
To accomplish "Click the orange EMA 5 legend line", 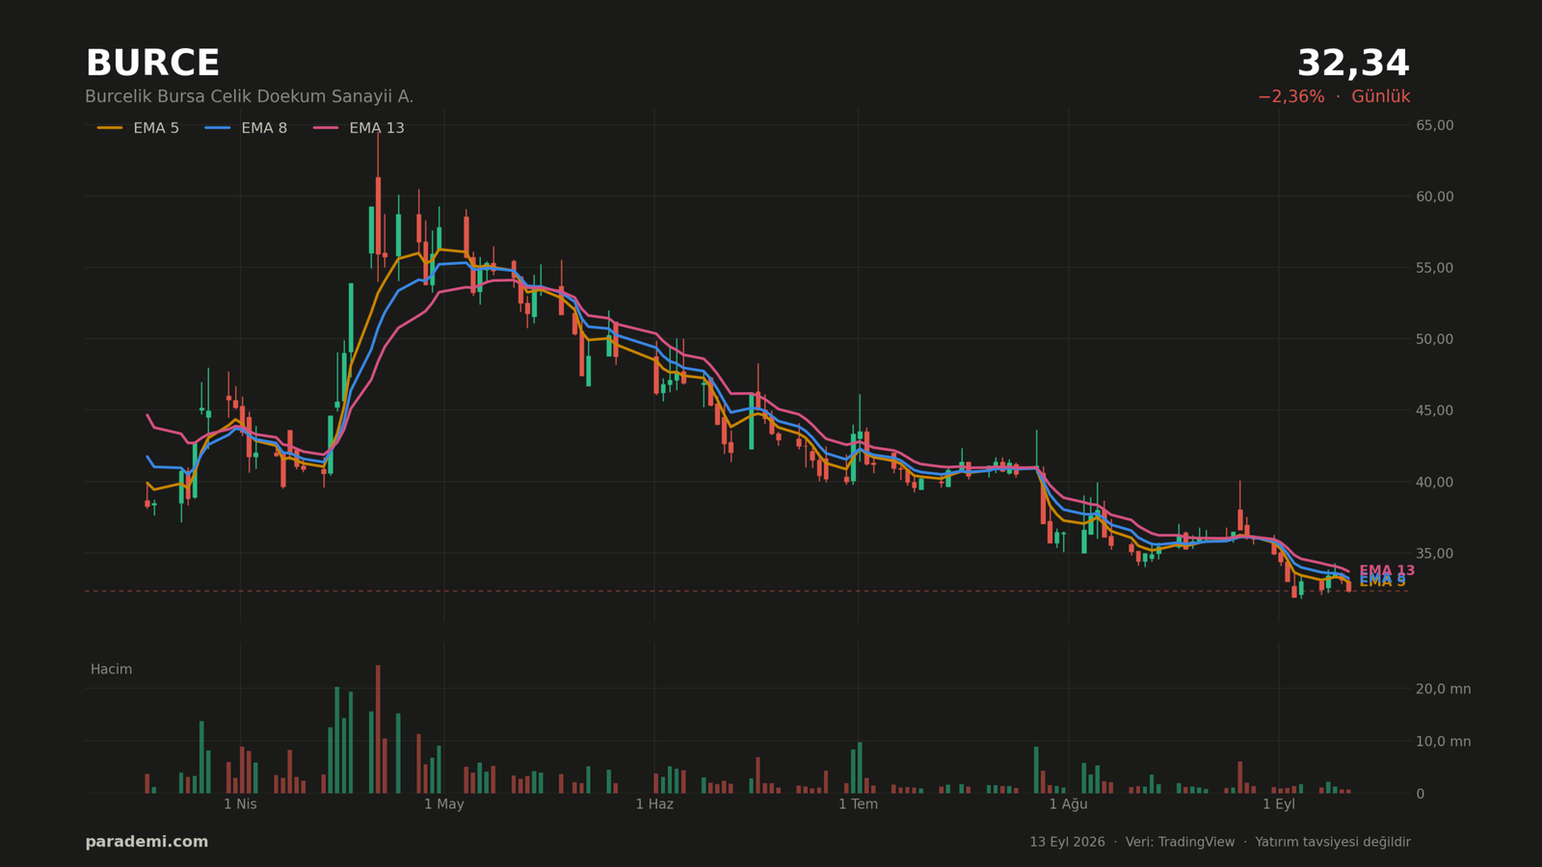I will (110, 128).
